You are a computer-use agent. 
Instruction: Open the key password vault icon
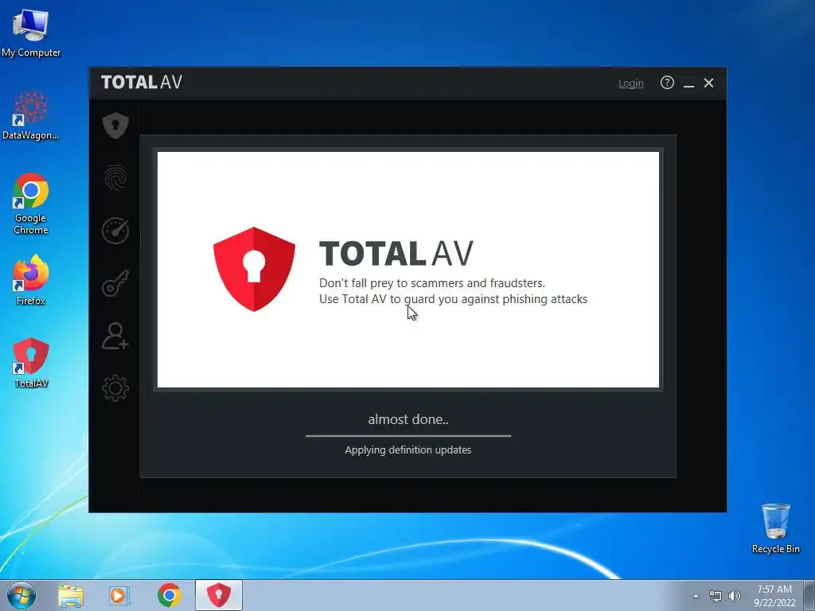115,283
